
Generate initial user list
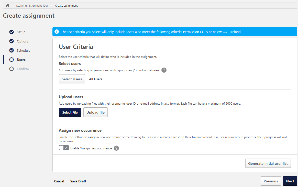(268, 163)
